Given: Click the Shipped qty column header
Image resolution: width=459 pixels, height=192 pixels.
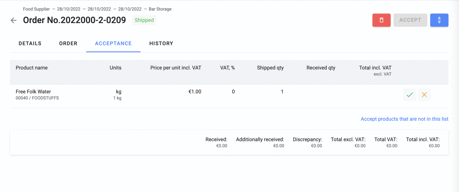Looking at the screenshot, I should pyautogui.click(x=270, y=68).
